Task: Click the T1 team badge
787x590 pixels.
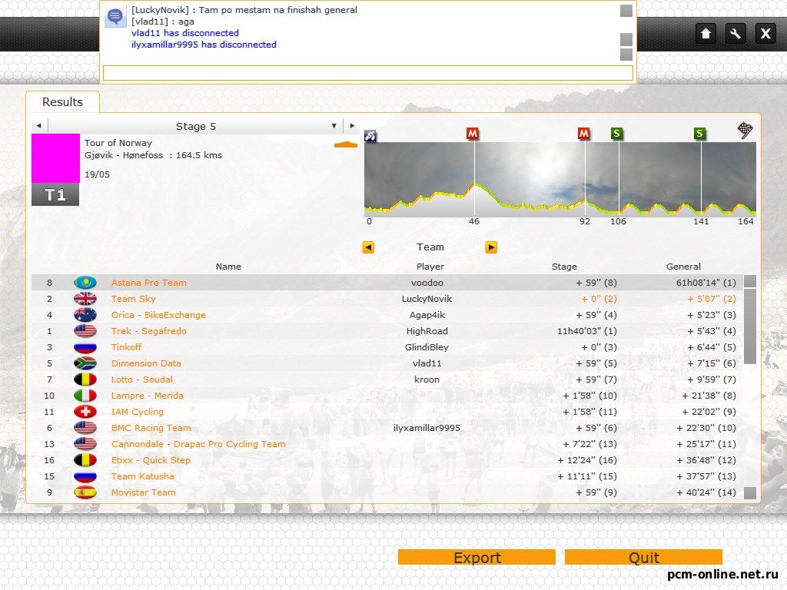Action: (55, 194)
